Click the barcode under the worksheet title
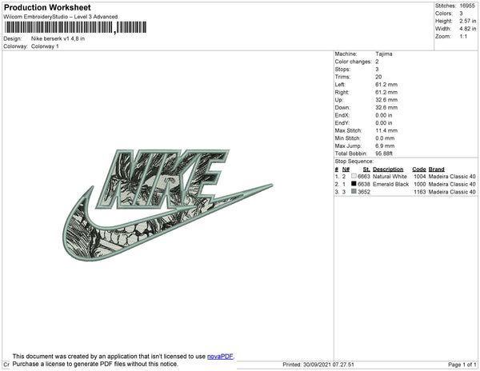 click(x=75, y=27)
